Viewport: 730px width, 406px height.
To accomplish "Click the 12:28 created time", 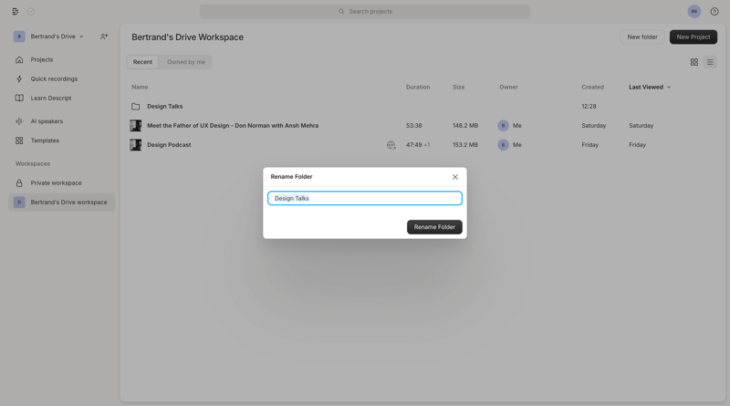I will click(589, 106).
